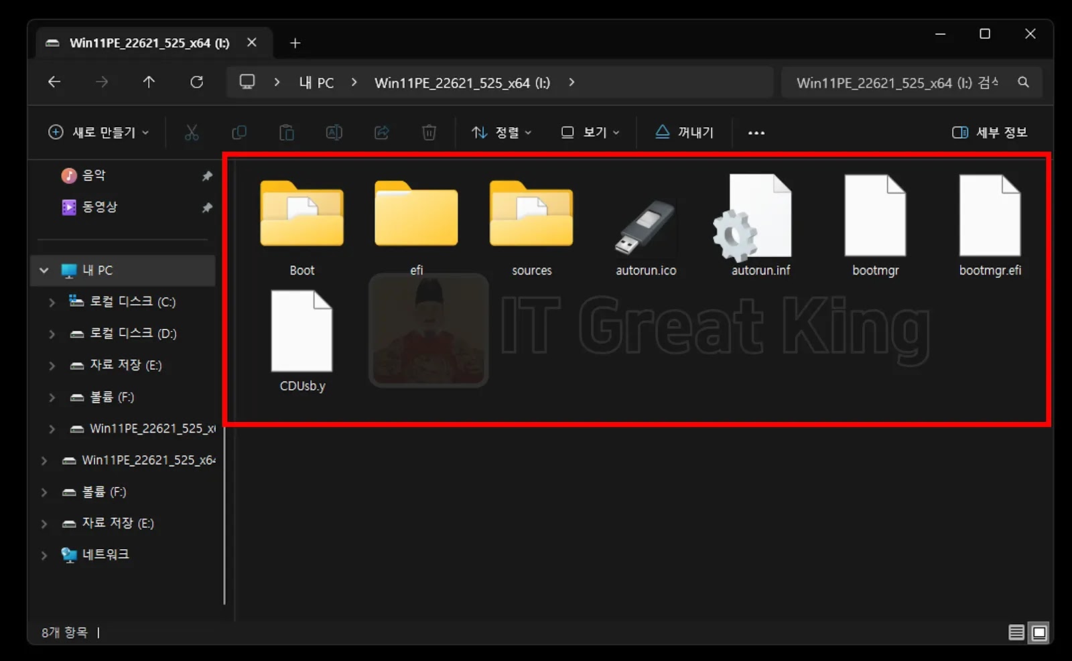
Task: Cut selection with the scissors icon
Action: coord(192,133)
